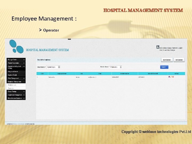Click the red delete icon in Action column
Viewport: 192px width, 144px height.
173,77
